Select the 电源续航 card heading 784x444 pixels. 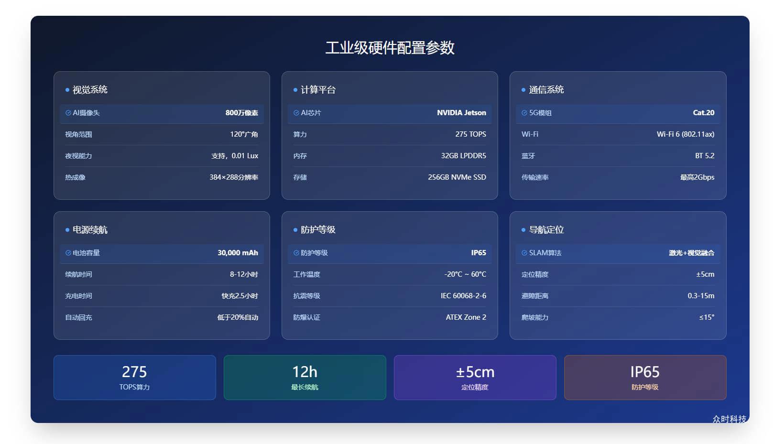click(90, 230)
